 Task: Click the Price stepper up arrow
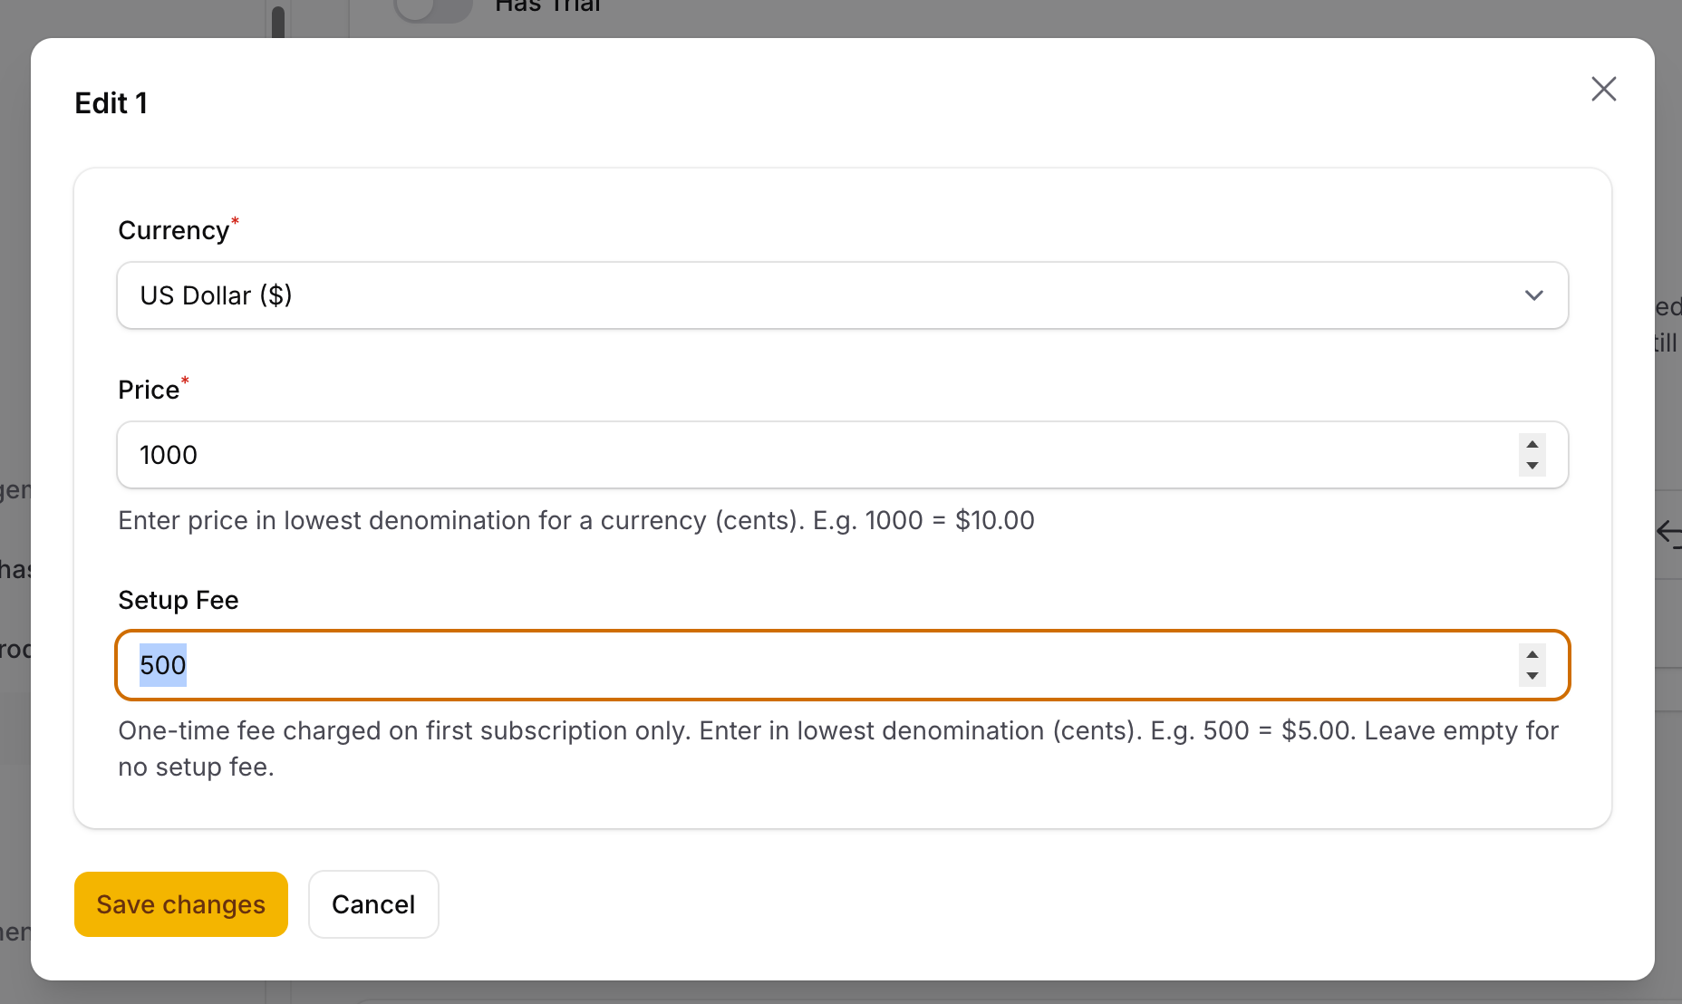coord(1532,444)
